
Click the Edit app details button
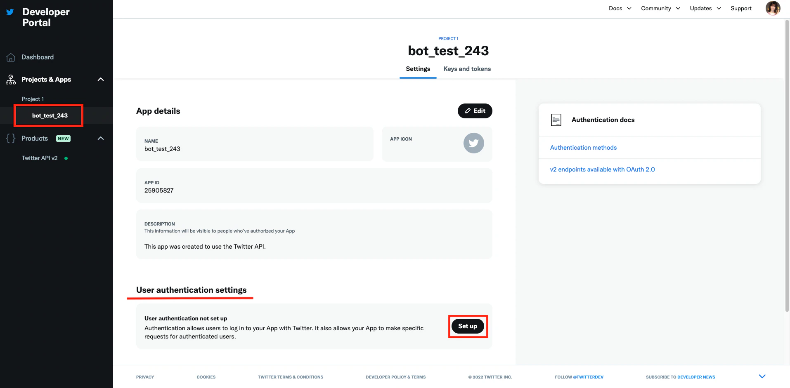[x=475, y=111]
